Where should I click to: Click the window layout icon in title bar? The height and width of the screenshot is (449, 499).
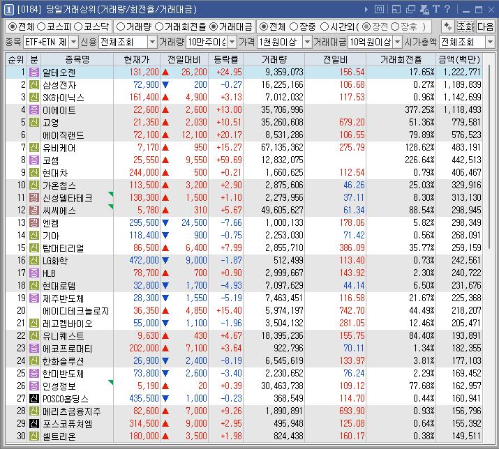396,9
